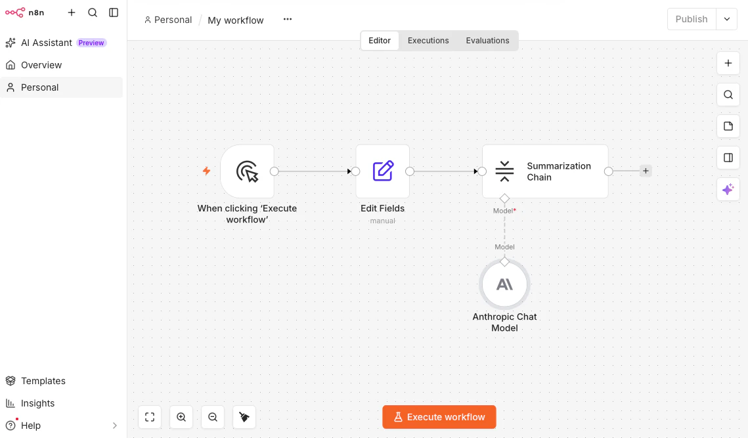
Task: Switch to the Evaluations tab
Action: click(487, 41)
